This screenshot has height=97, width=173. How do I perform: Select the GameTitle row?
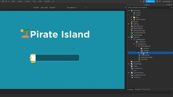point(150,59)
